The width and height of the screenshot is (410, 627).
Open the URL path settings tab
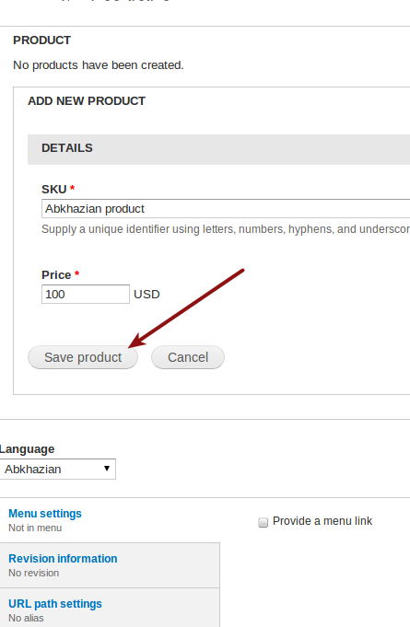[55, 604]
